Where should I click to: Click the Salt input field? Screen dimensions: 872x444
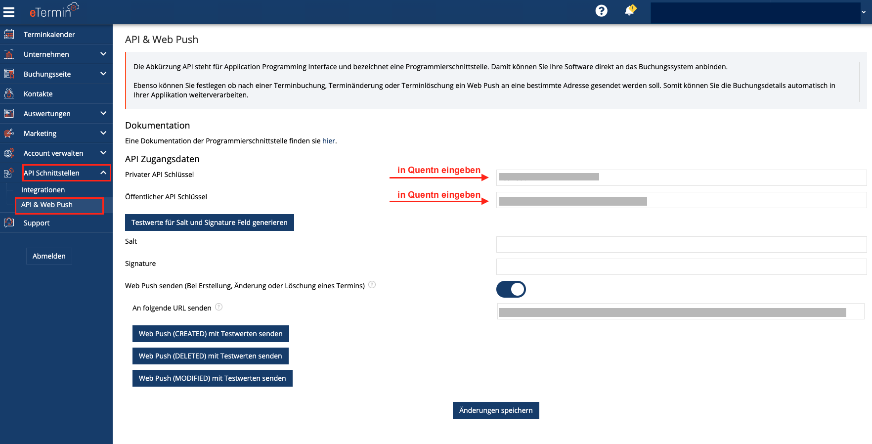coord(681,244)
